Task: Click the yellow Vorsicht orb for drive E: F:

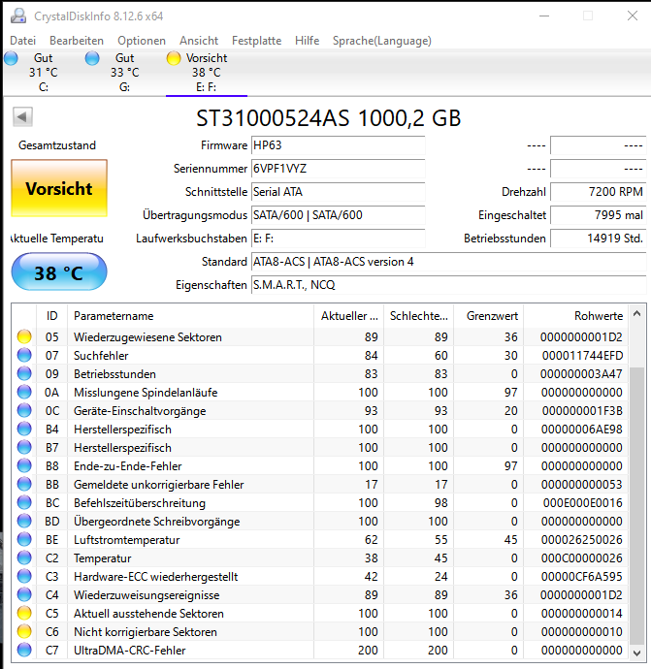Action: (174, 58)
